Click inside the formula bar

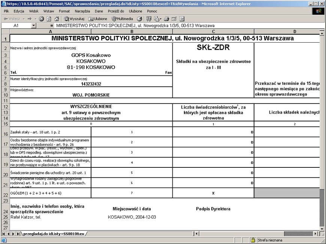click(150, 26)
